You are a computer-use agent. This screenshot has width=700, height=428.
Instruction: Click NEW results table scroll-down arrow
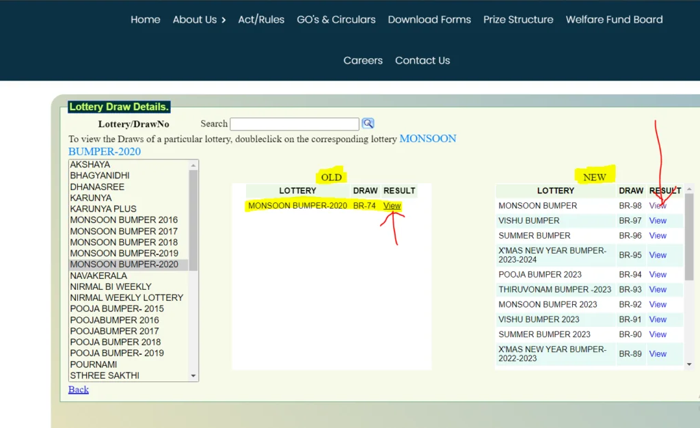tap(689, 364)
